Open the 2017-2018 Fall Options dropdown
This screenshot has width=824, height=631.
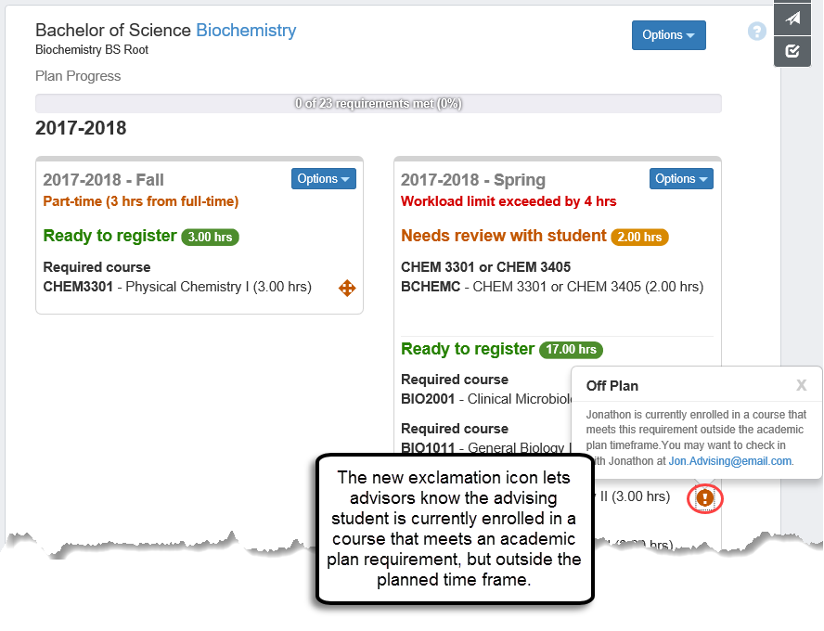click(324, 179)
